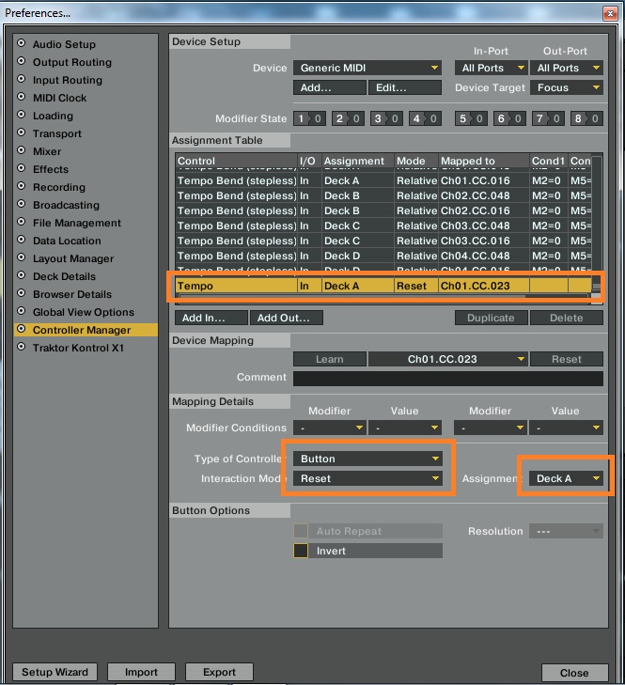Open Global View Options
Screen dimensions: 625x685
(x=84, y=312)
